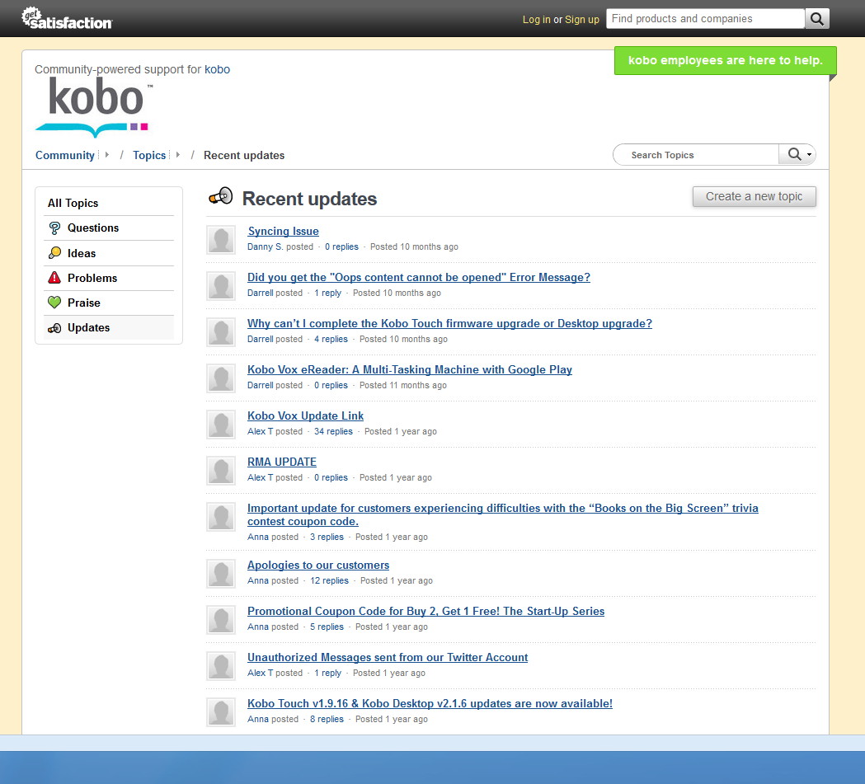The image size is (865, 784).
Task: Click the megaphone icon beside Recent updates heading
Action: point(221,196)
